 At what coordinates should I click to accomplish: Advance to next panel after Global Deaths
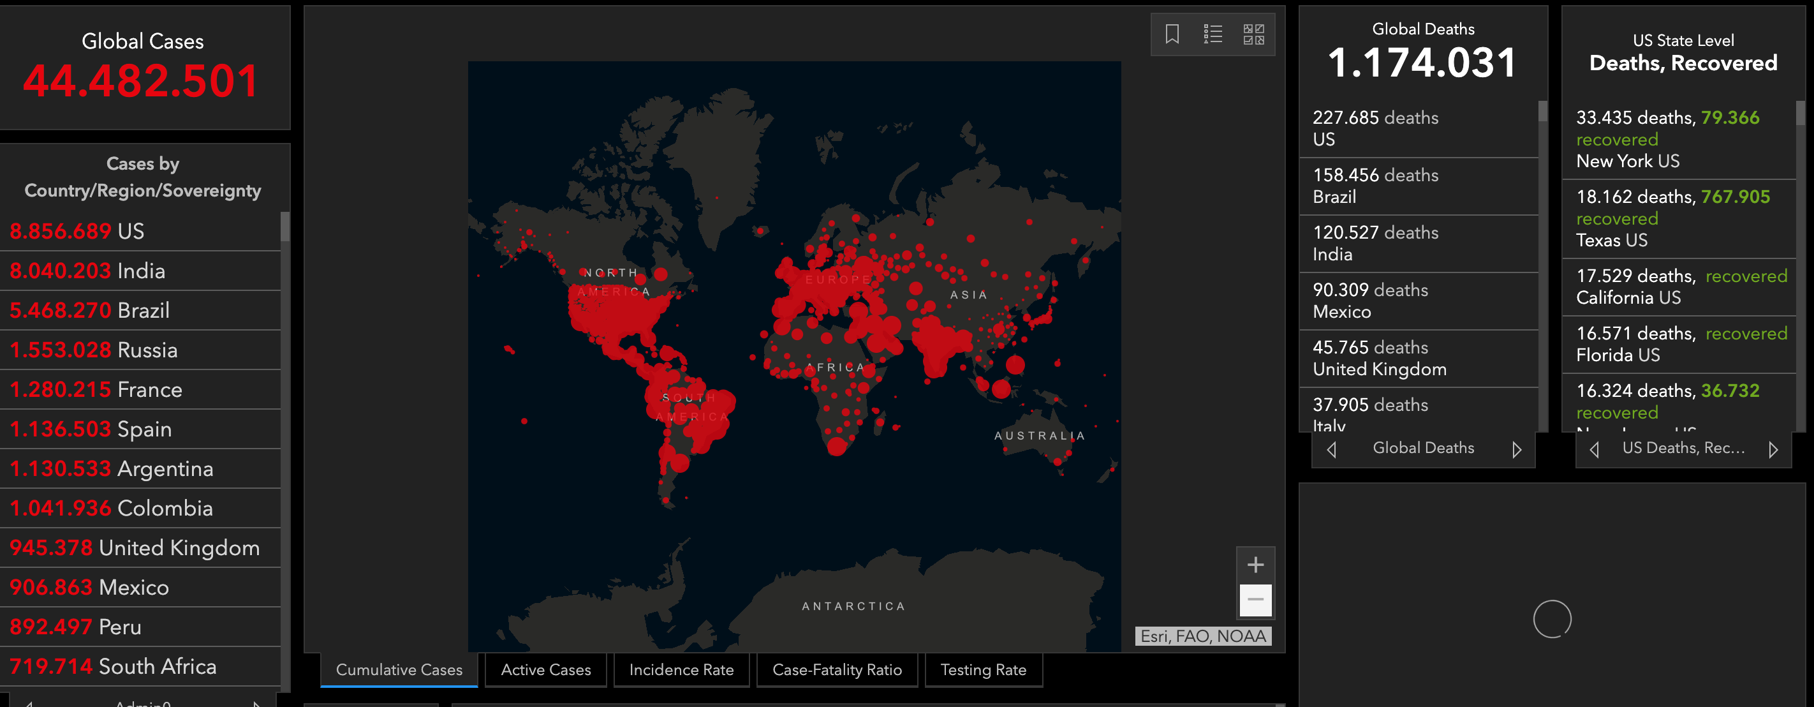[1517, 449]
